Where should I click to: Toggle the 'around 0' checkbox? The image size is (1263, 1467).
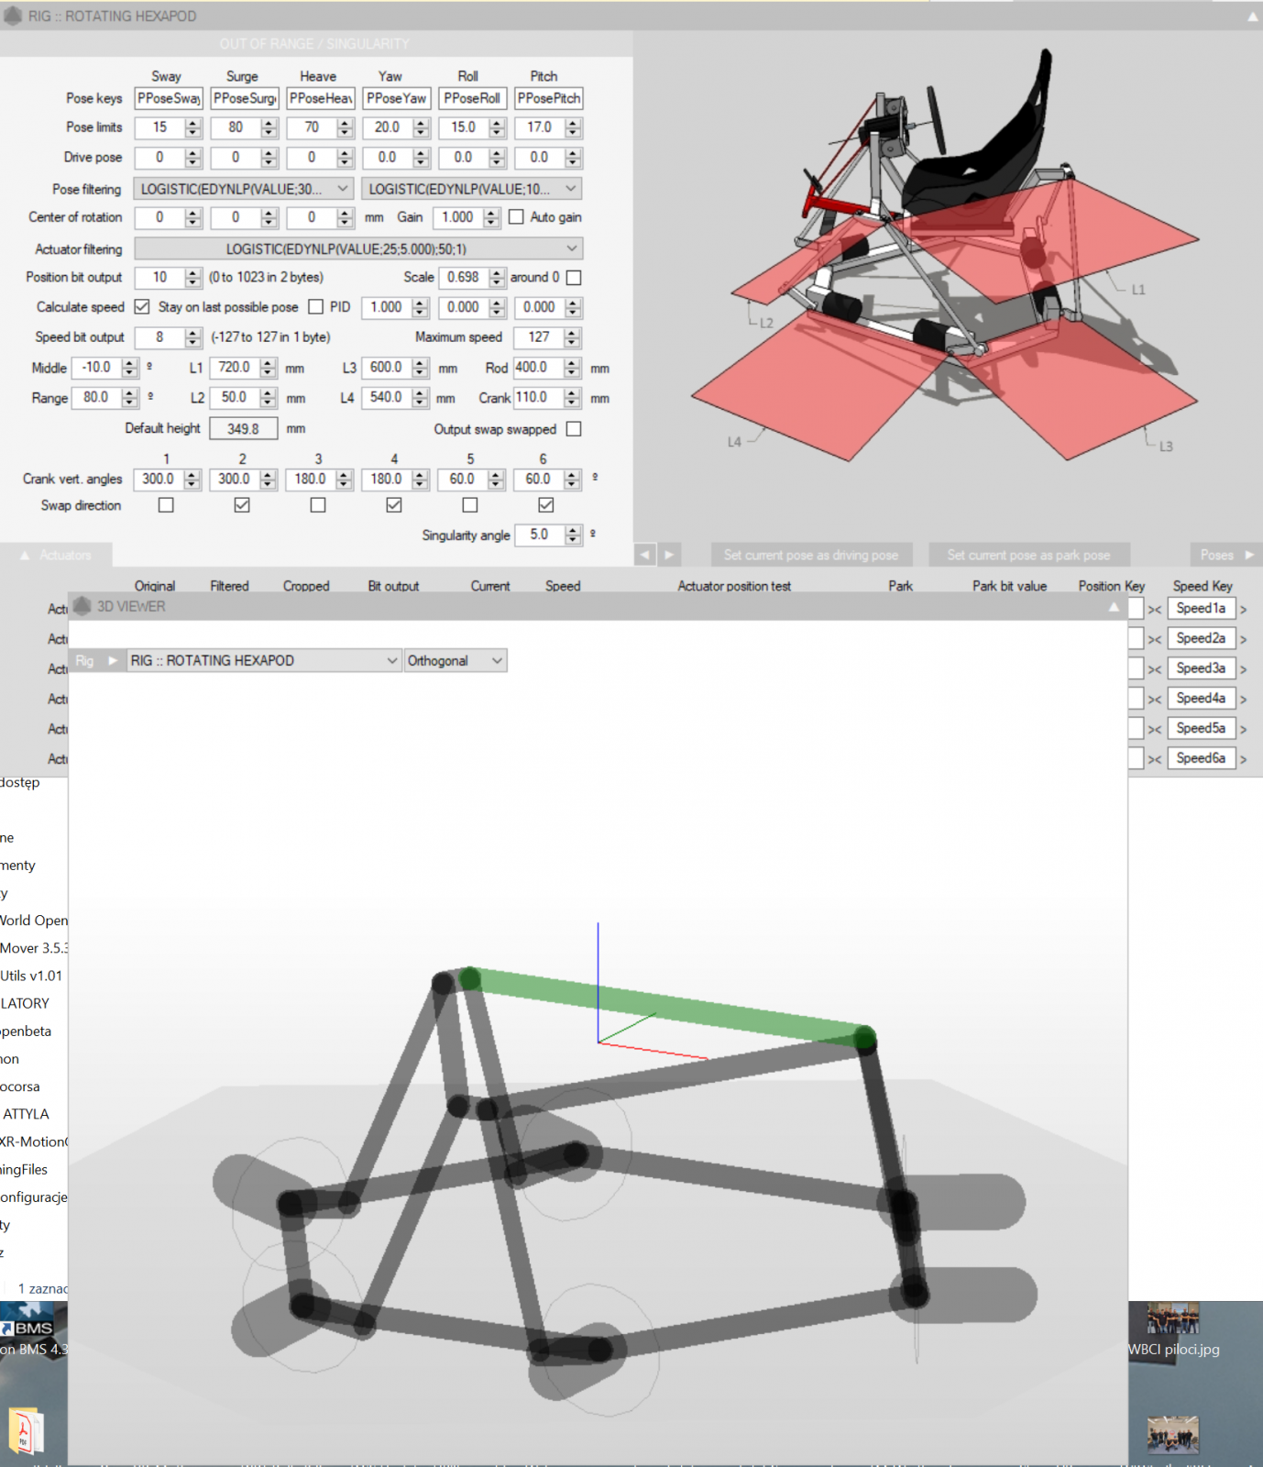(x=574, y=277)
